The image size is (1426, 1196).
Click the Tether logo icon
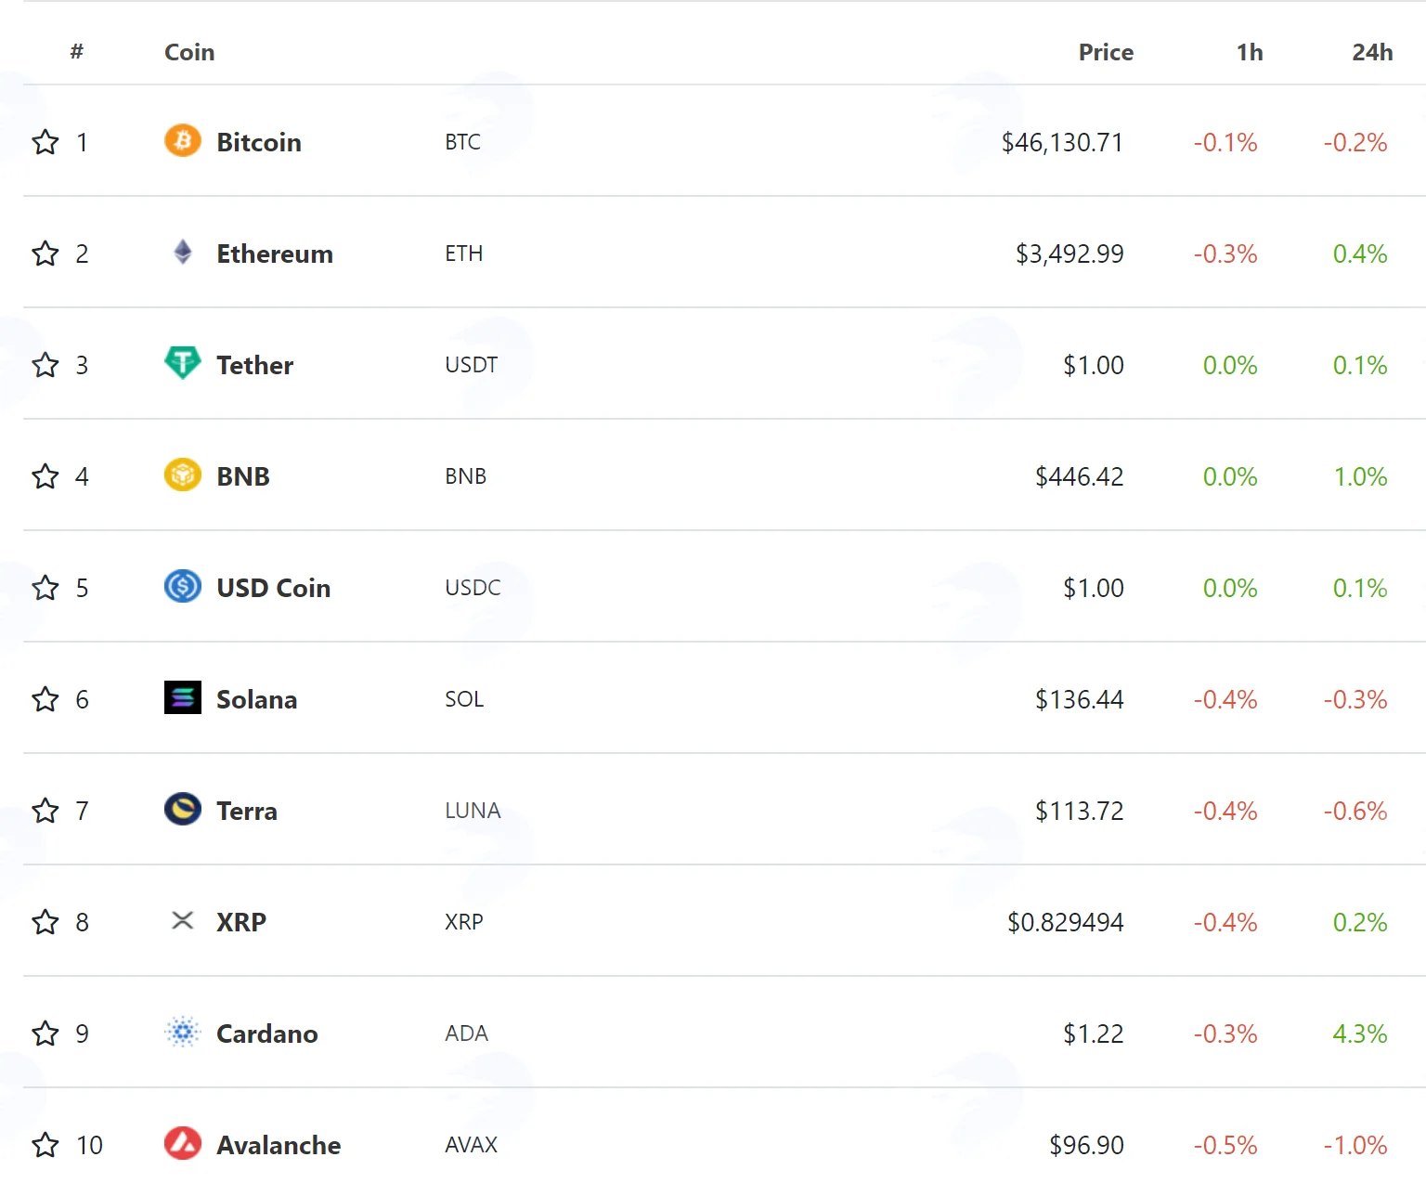click(x=183, y=363)
